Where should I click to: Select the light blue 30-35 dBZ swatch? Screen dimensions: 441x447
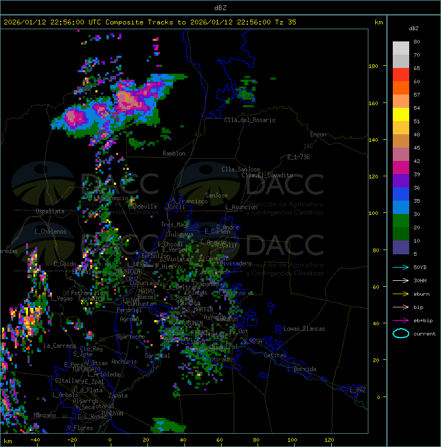pyautogui.click(x=401, y=207)
